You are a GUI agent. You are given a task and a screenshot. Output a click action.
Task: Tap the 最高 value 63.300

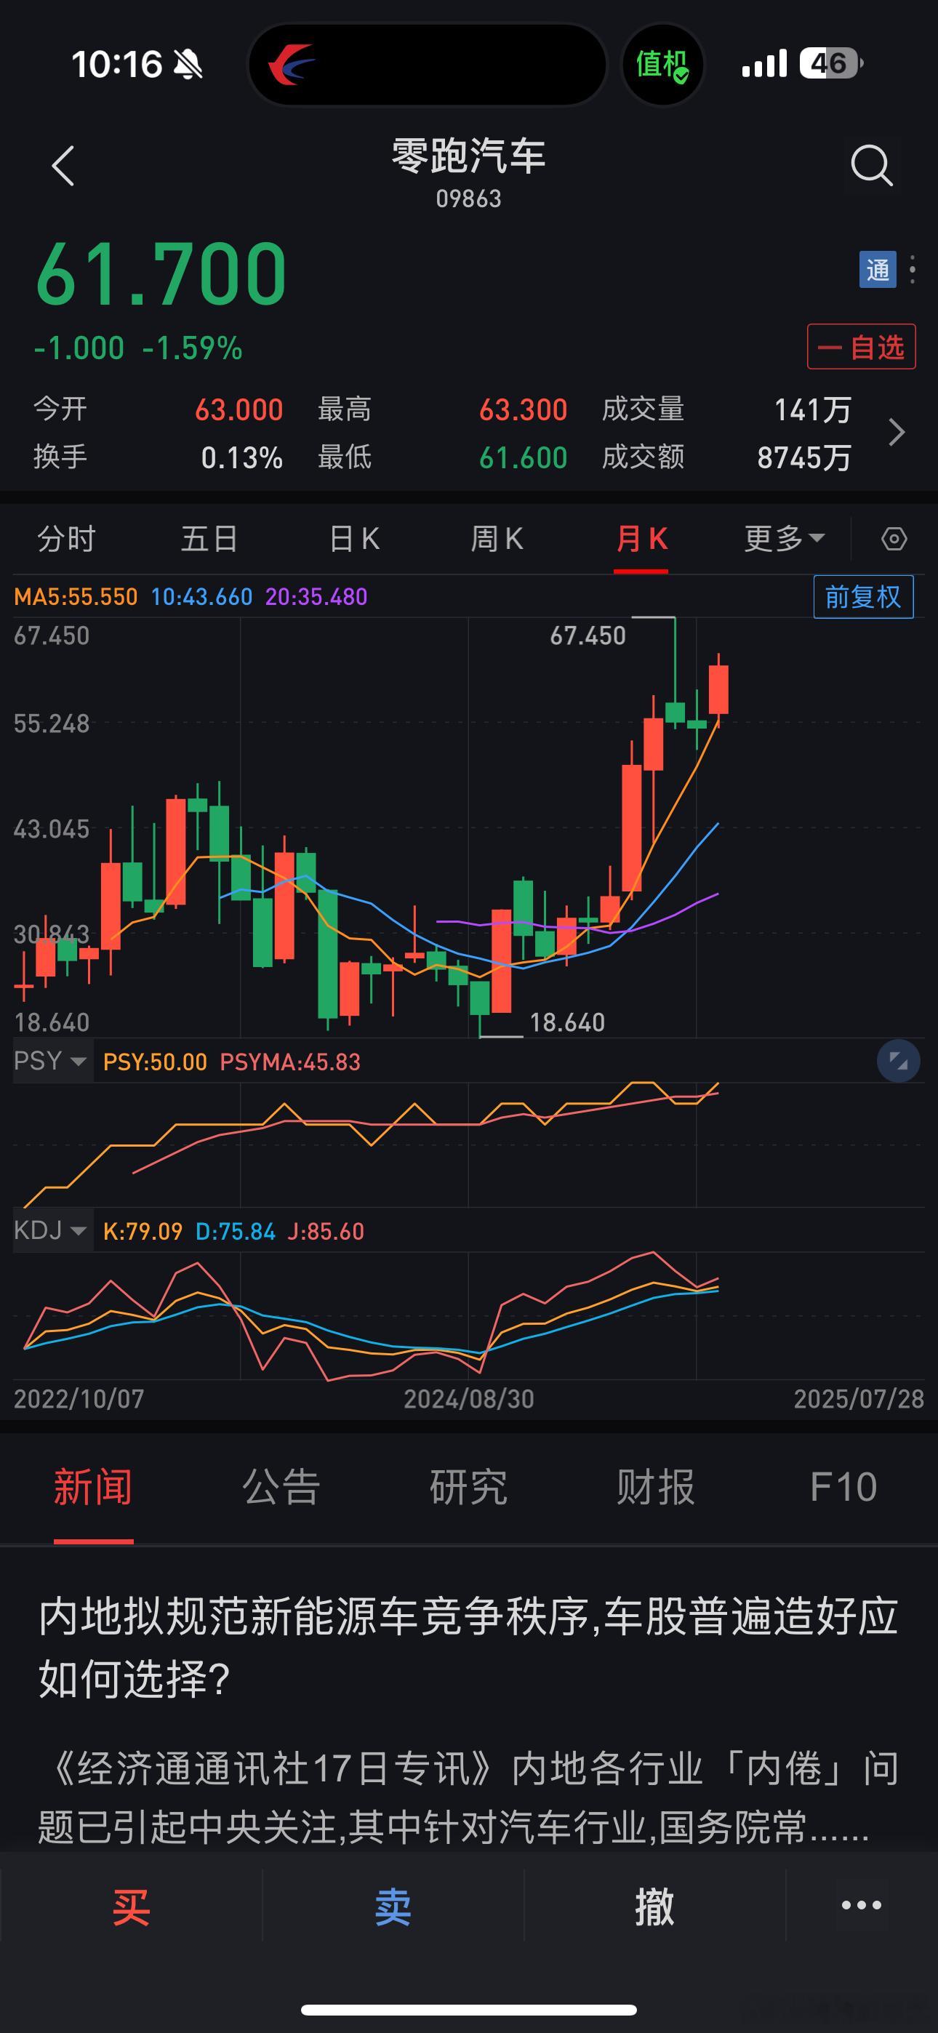pos(523,409)
